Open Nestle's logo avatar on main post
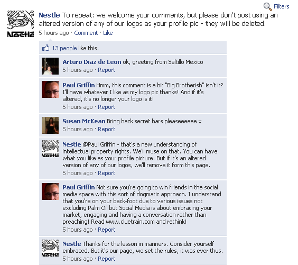The height and width of the screenshot is (265, 298). (21, 24)
